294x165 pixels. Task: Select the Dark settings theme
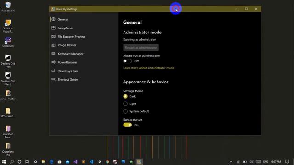125,96
